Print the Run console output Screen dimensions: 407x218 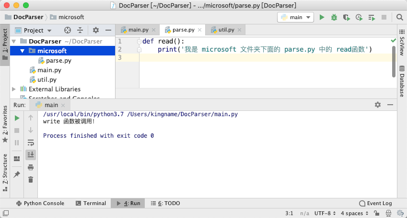tap(31, 167)
